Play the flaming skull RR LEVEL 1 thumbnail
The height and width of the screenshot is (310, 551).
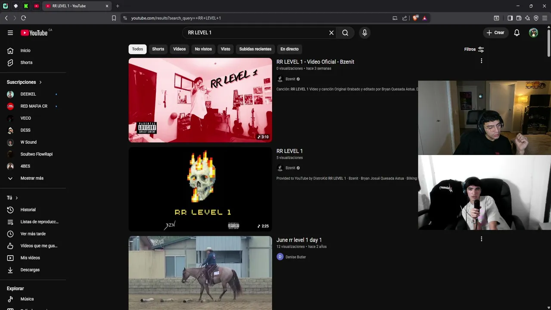tap(200, 189)
